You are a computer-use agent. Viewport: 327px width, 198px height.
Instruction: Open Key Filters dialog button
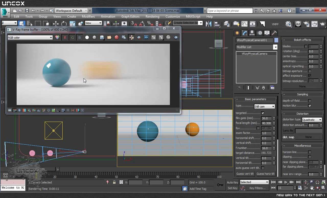click(x=258, y=188)
